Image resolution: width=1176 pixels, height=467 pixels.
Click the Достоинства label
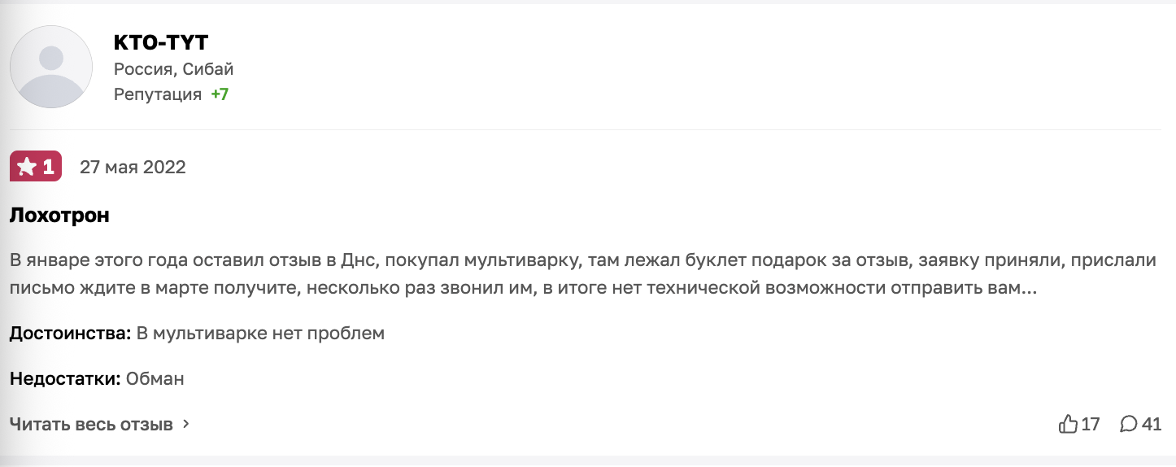tap(70, 334)
